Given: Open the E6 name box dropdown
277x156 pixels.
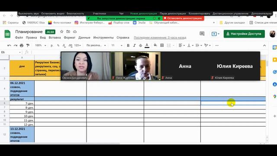Looking at the screenshot, I should point(20,52).
